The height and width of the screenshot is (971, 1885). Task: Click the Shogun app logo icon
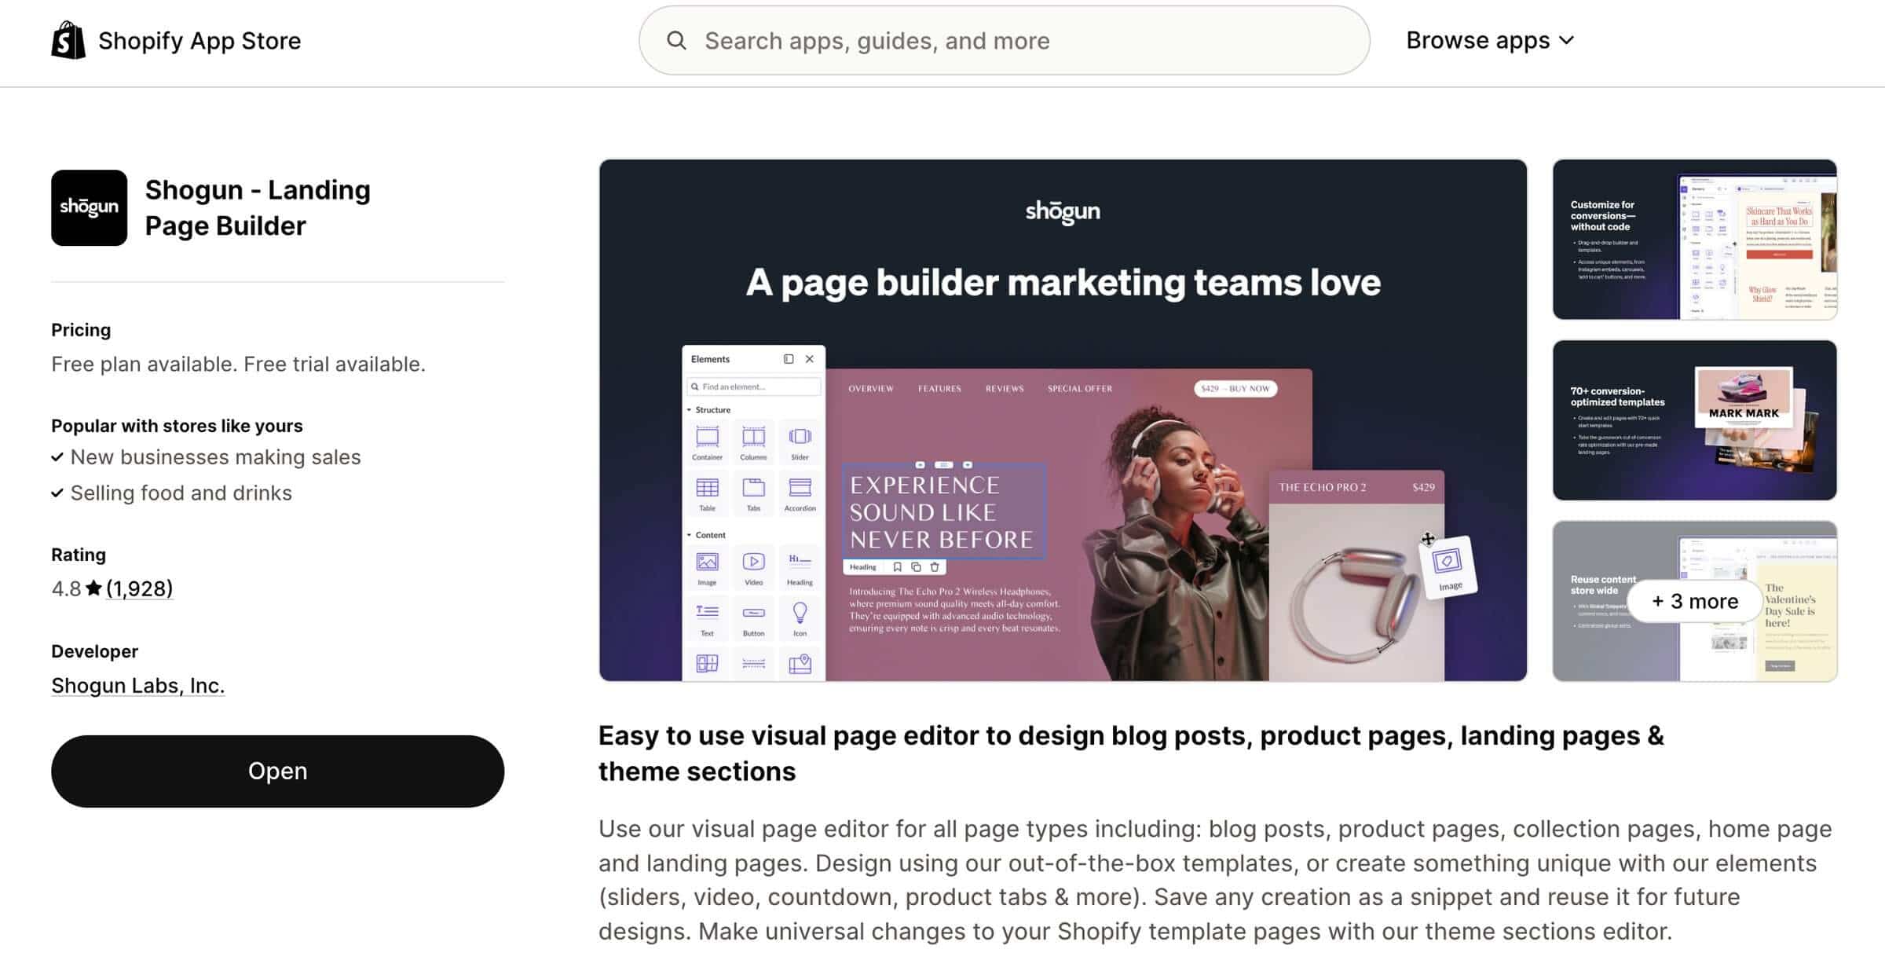click(89, 207)
